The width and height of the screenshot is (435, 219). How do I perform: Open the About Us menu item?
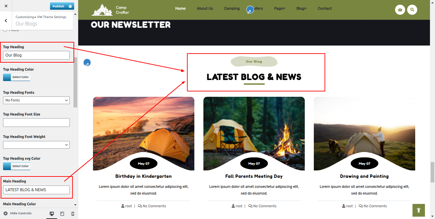click(205, 9)
